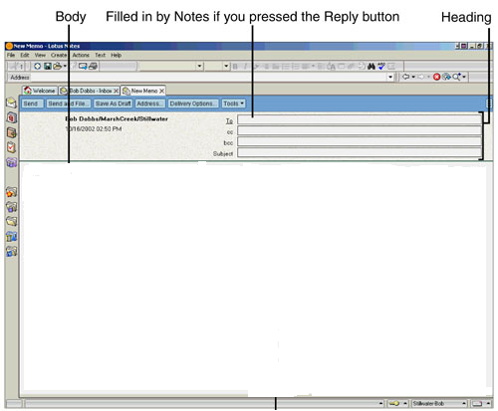Click the binoculars Find icon
The height and width of the screenshot is (411, 498).
(x=372, y=67)
